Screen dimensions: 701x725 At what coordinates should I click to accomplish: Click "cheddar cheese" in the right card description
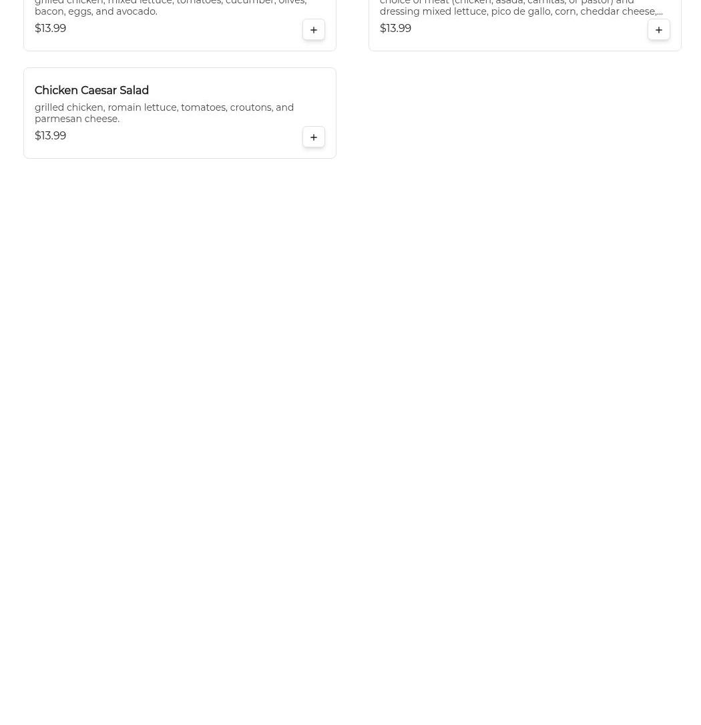[x=618, y=11]
